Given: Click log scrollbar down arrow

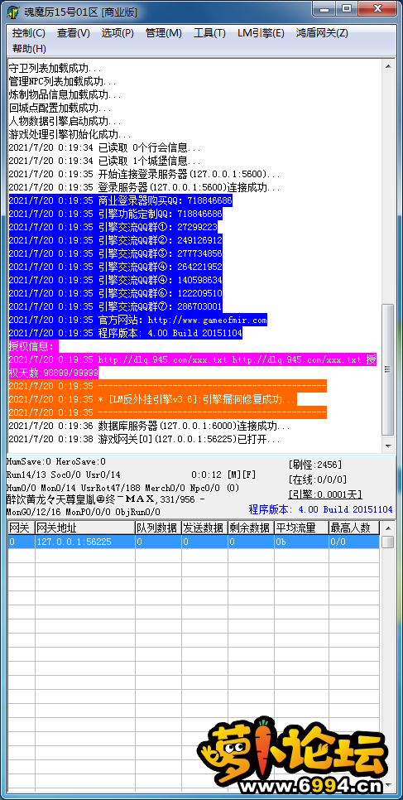Looking at the screenshot, I should pos(388,446).
